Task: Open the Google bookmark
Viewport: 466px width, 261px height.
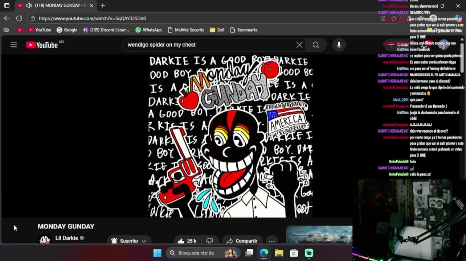Action: (67, 30)
